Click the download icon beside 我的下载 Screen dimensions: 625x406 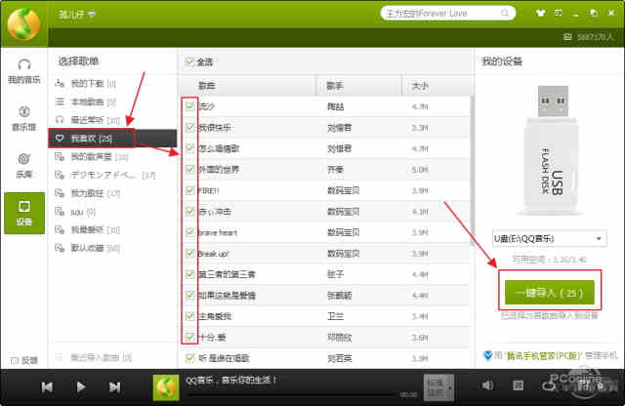60,83
